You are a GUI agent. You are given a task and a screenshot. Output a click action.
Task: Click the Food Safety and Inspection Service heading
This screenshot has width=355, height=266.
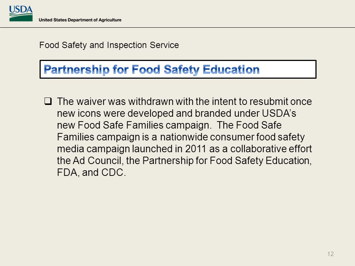(109, 45)
